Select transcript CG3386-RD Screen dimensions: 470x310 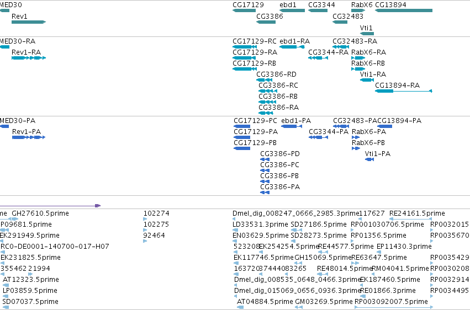click(264, 80)
